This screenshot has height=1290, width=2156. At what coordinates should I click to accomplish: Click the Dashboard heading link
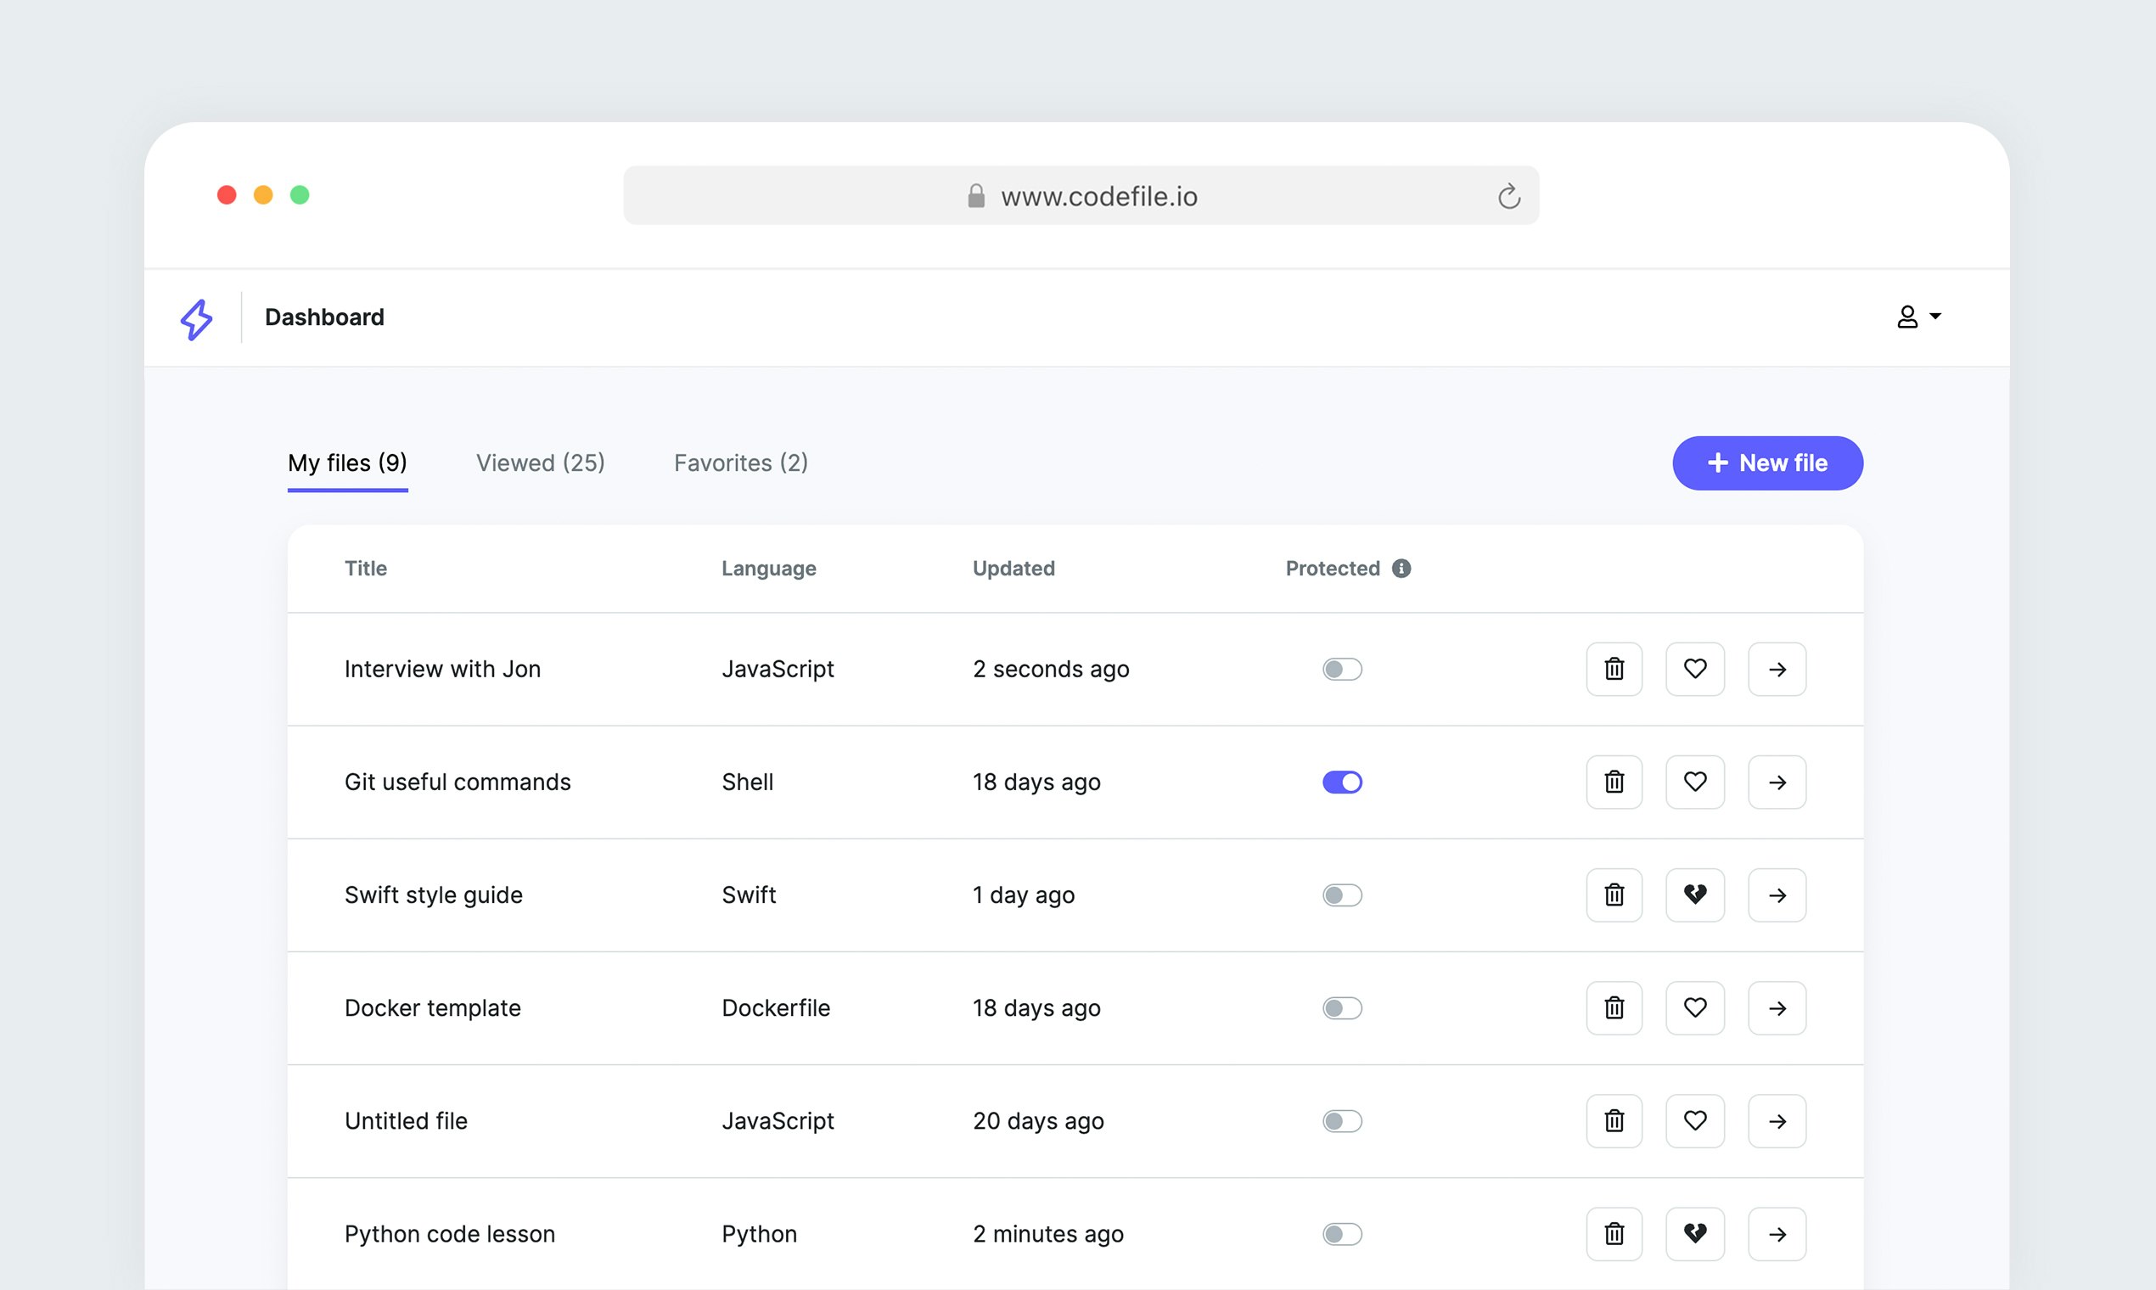324,317
